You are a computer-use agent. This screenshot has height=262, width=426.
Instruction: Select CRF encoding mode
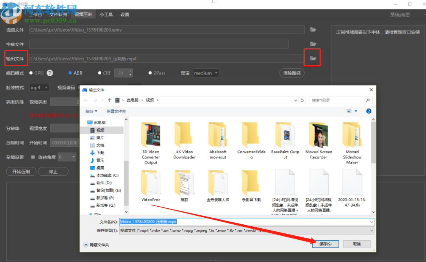pos(100,73)
